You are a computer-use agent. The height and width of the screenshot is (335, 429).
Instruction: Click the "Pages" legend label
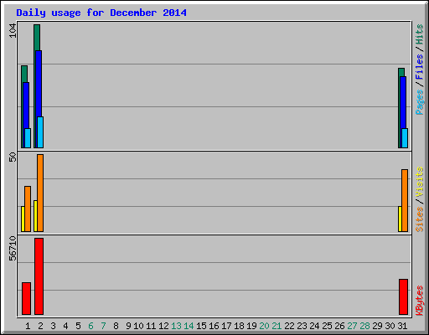(x=420, y=102)
